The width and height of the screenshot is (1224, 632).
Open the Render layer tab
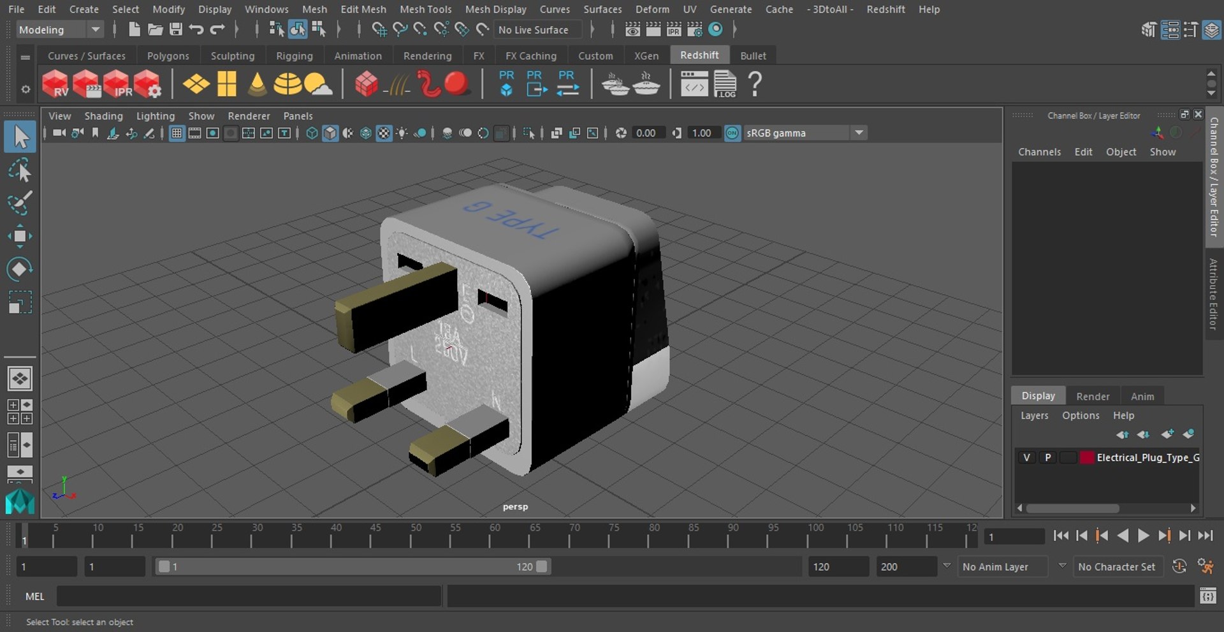(1093, 396)
